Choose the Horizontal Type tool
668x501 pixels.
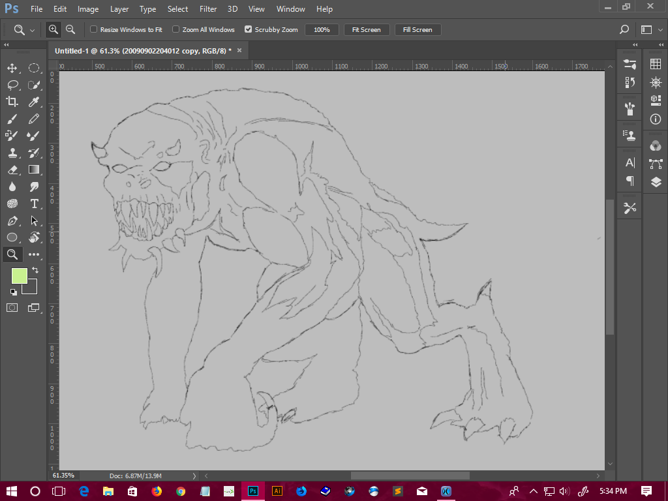click(x=34, y=204)
